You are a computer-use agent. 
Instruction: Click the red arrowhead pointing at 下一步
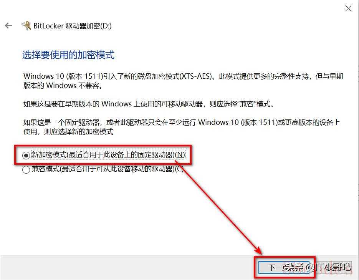point(258,250)
